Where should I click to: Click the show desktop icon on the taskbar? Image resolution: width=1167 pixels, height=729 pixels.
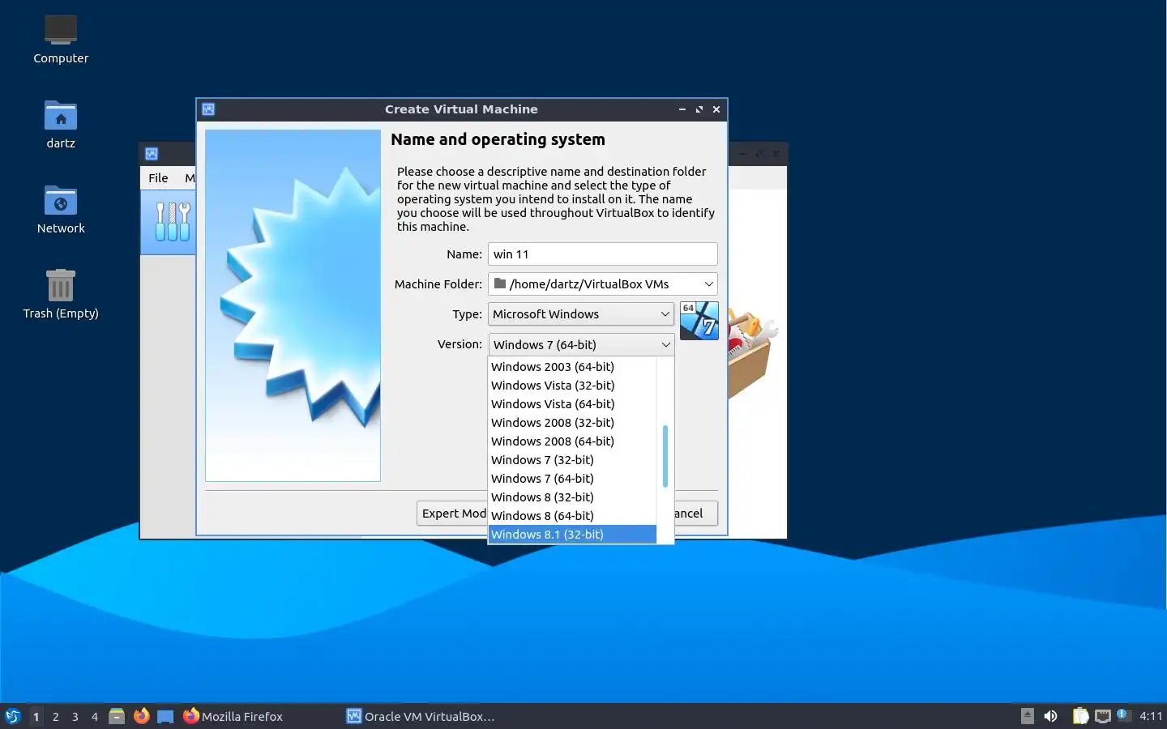[x=165, y=716]
